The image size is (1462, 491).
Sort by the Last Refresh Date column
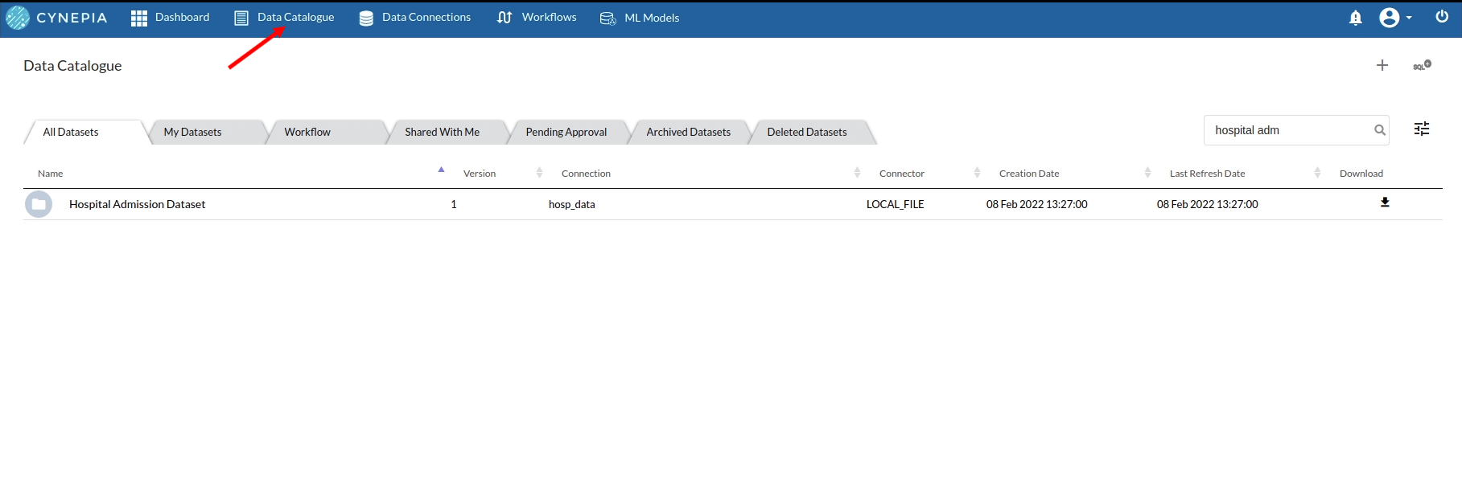coord(1317,173)
